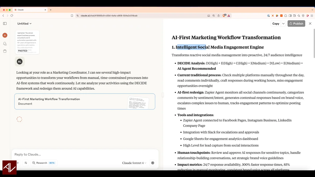Click the Research beta button
Screen dimensions: 315x177
tap(44, 163)
